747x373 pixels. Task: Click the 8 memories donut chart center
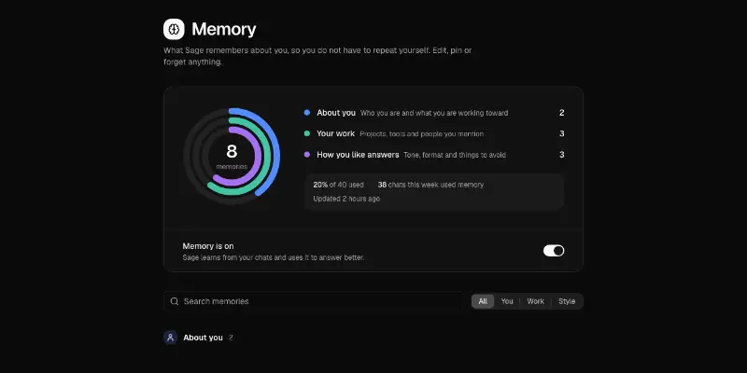(232, 156)
